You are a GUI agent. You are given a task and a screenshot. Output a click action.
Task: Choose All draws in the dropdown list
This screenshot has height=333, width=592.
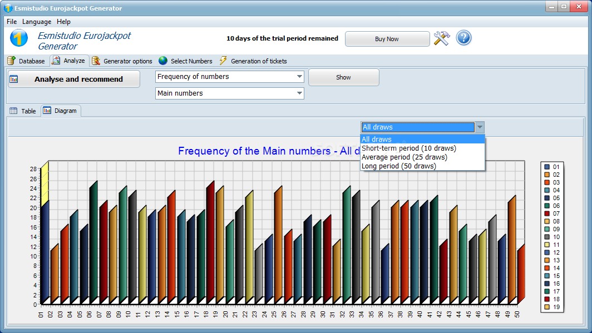pyautogui.click(x=422, y=139)
